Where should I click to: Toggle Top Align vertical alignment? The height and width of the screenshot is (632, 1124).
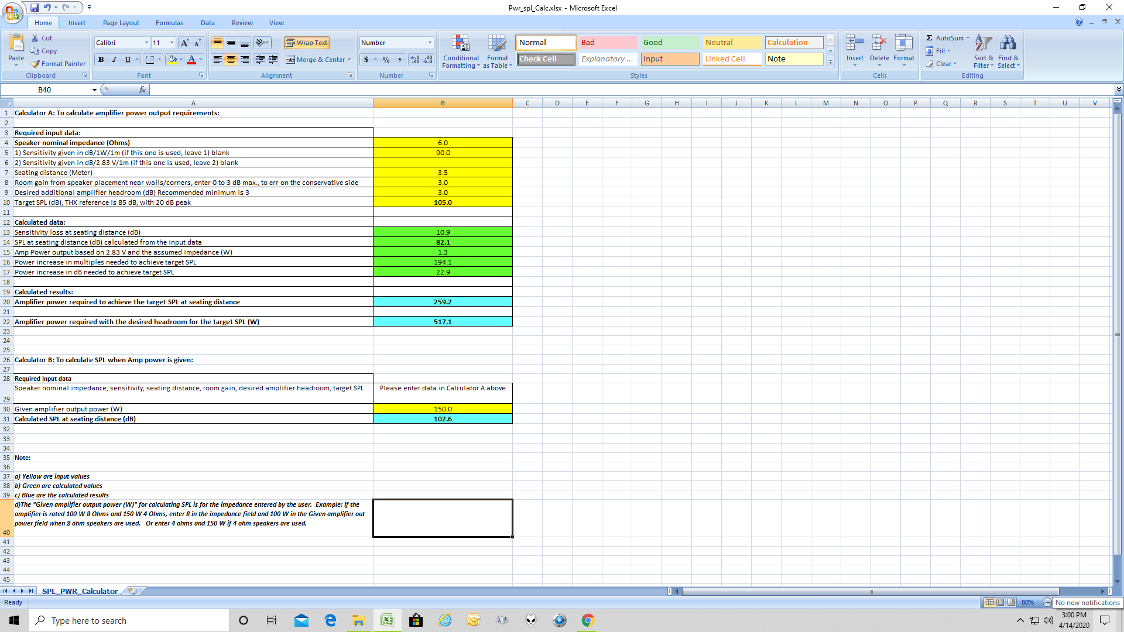217,43
